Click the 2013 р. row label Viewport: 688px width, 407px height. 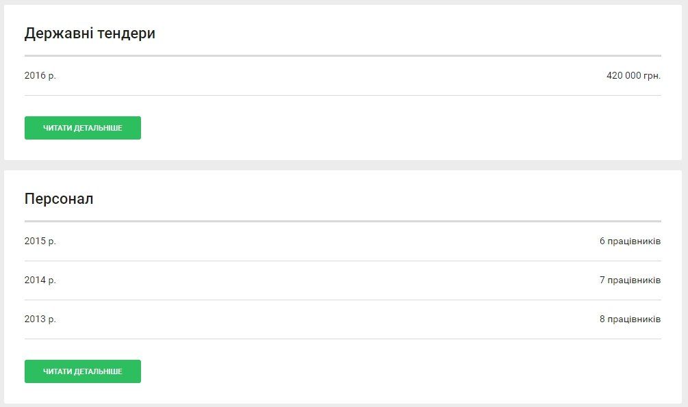pos(40,319)
